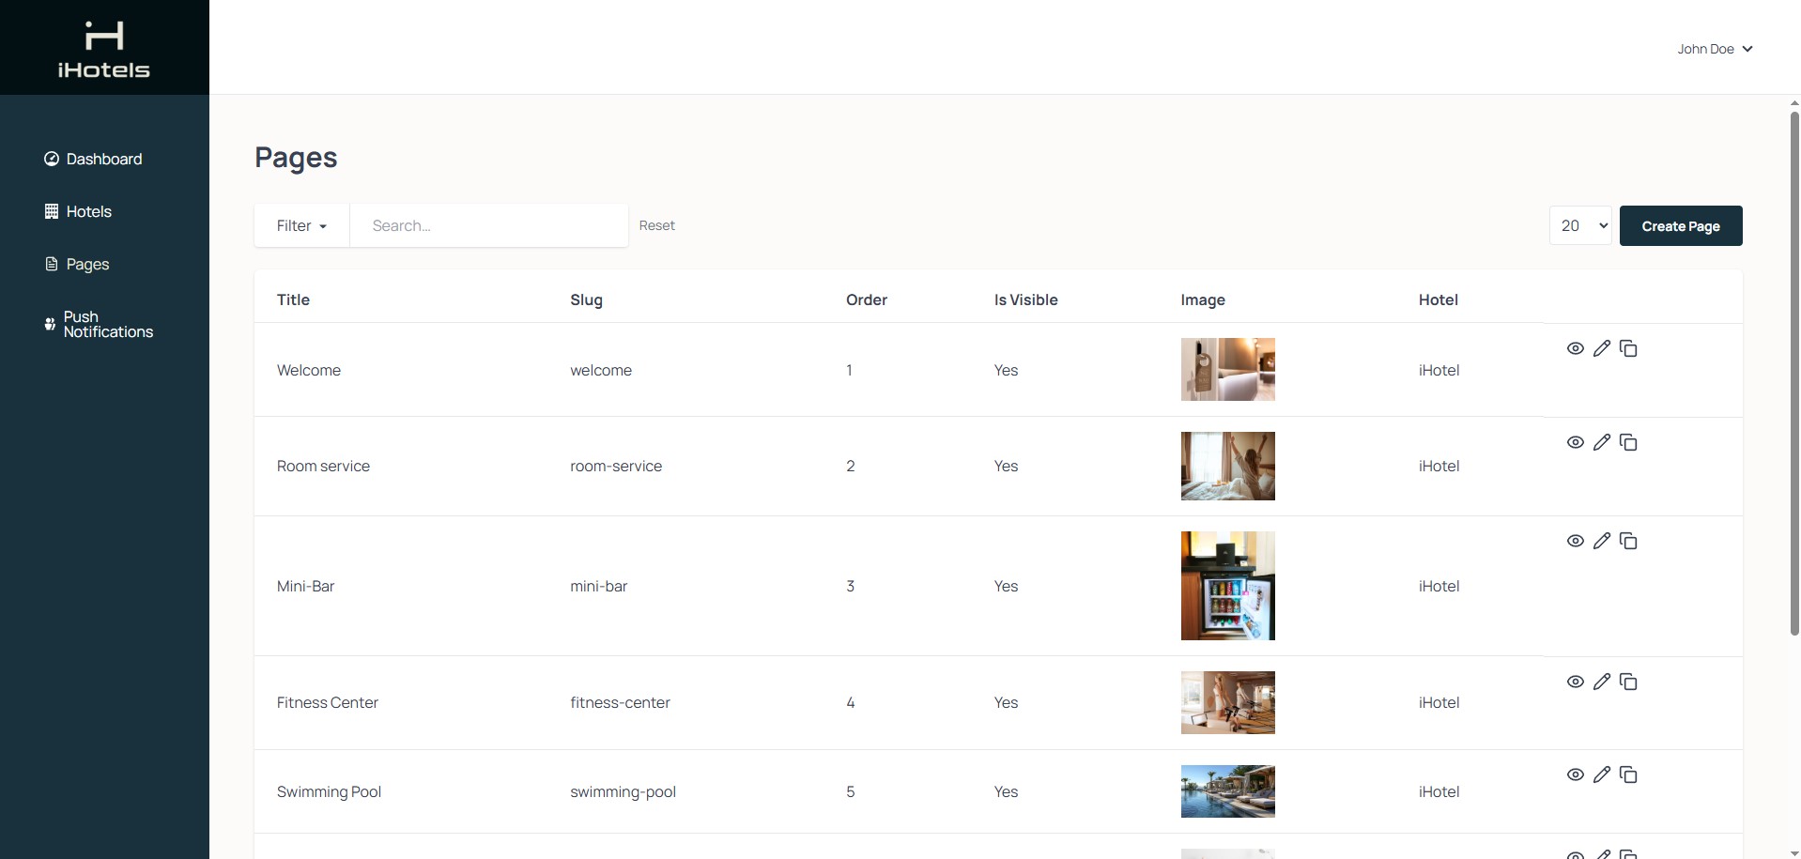Expand the John Doe user menu
The width and height of the screenshot is (1801, 859).
1715,49
